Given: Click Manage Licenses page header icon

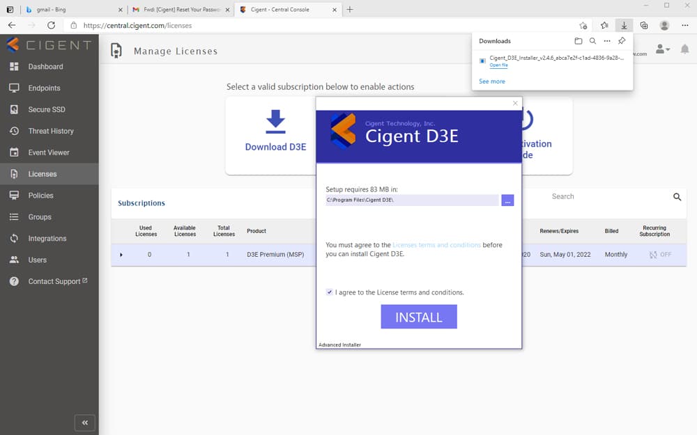Looking at the screenshot, I should (116, 51).
